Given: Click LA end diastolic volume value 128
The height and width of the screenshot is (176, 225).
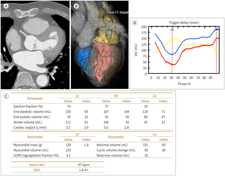Looking at the screenshot, I should click(145, 112).
